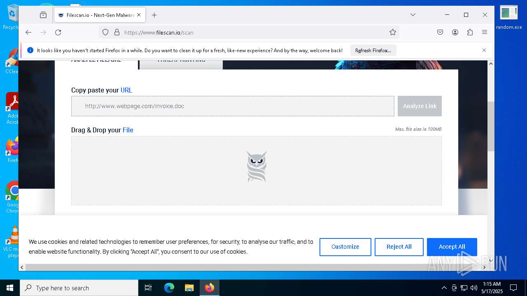Open the Pocket save icon
The width and height of the screenshot is (527, 296).
(x=440, y=32)
